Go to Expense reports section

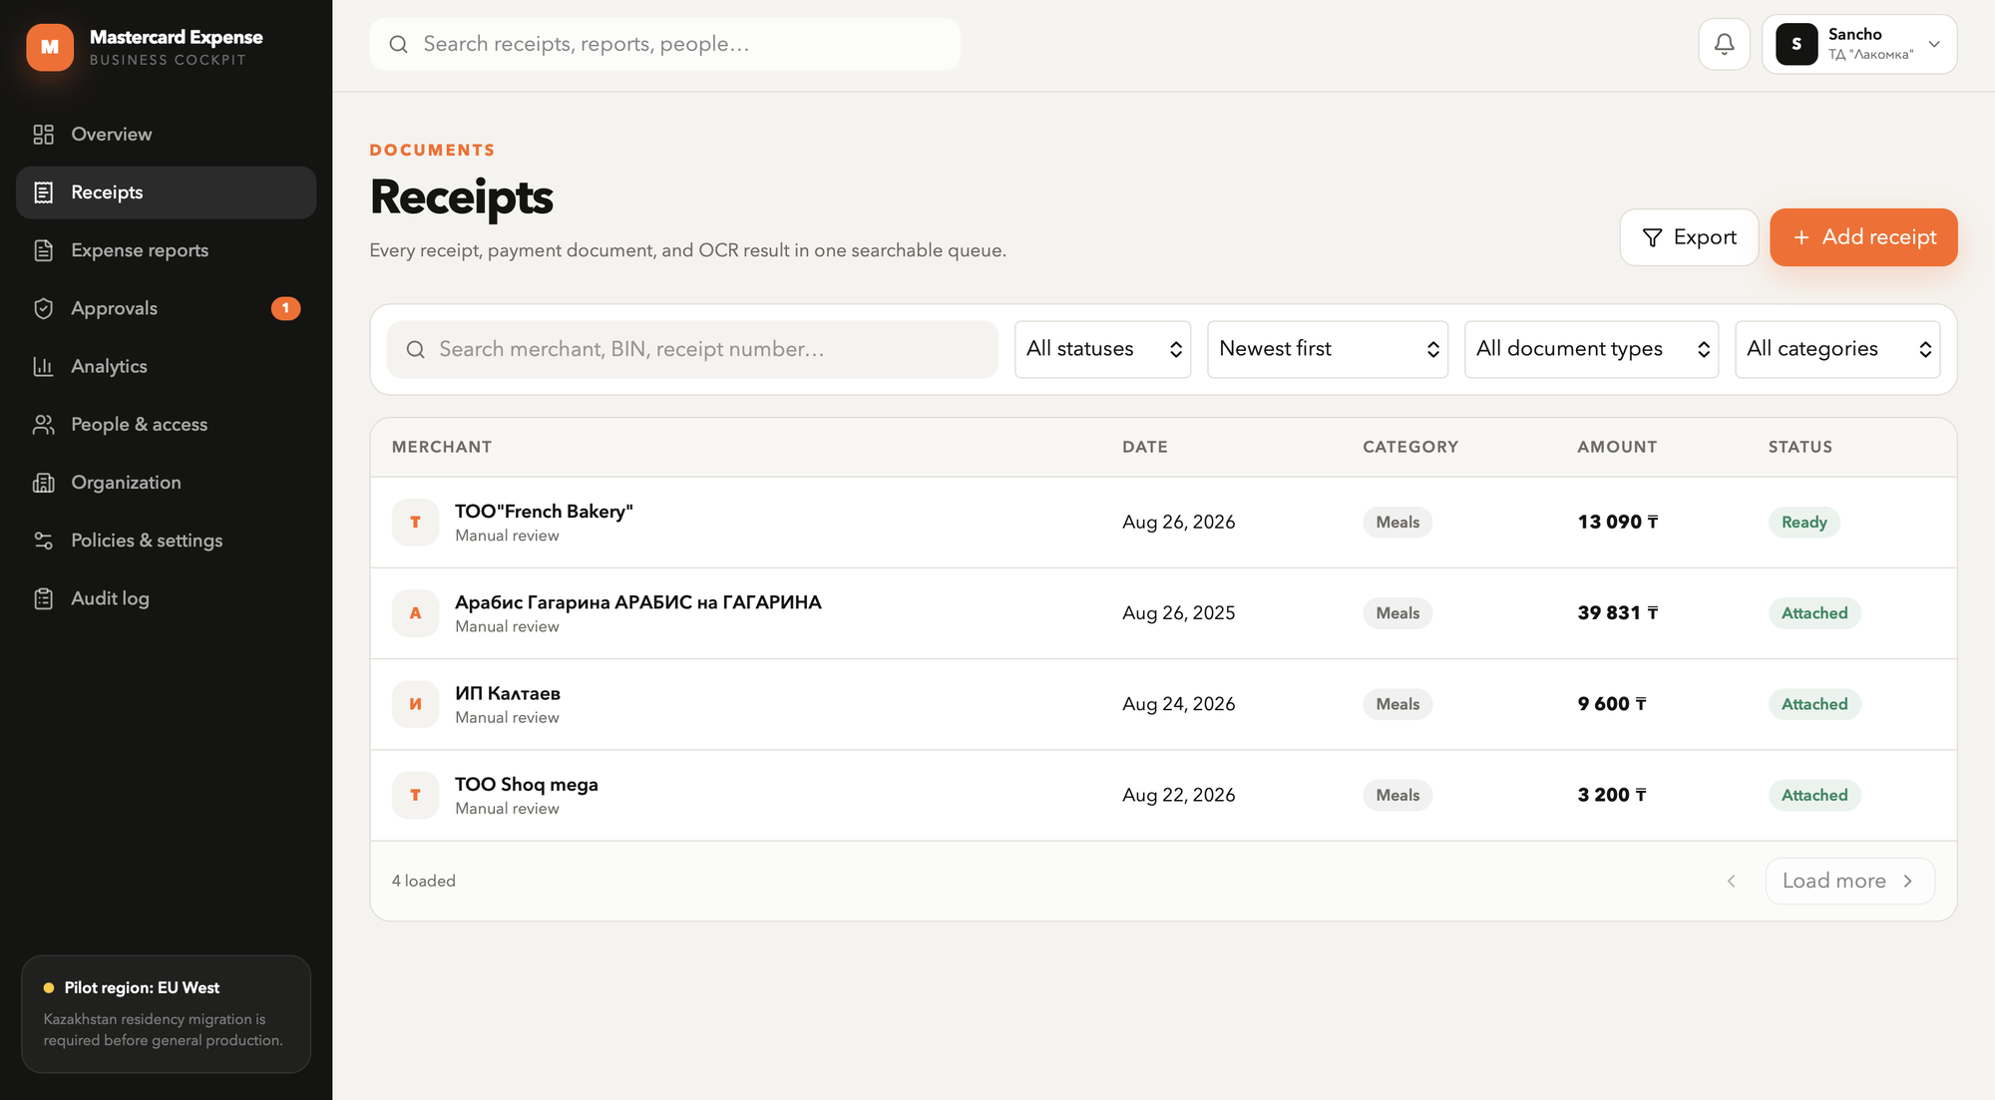pos(166,250)
